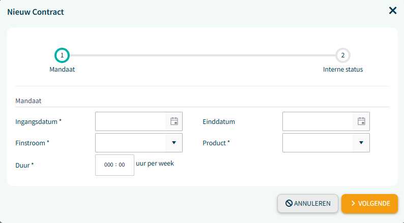404x223 pixels.
Task: Click the prohibition icon on Annuleren button
Action: [x=289, y=203]
